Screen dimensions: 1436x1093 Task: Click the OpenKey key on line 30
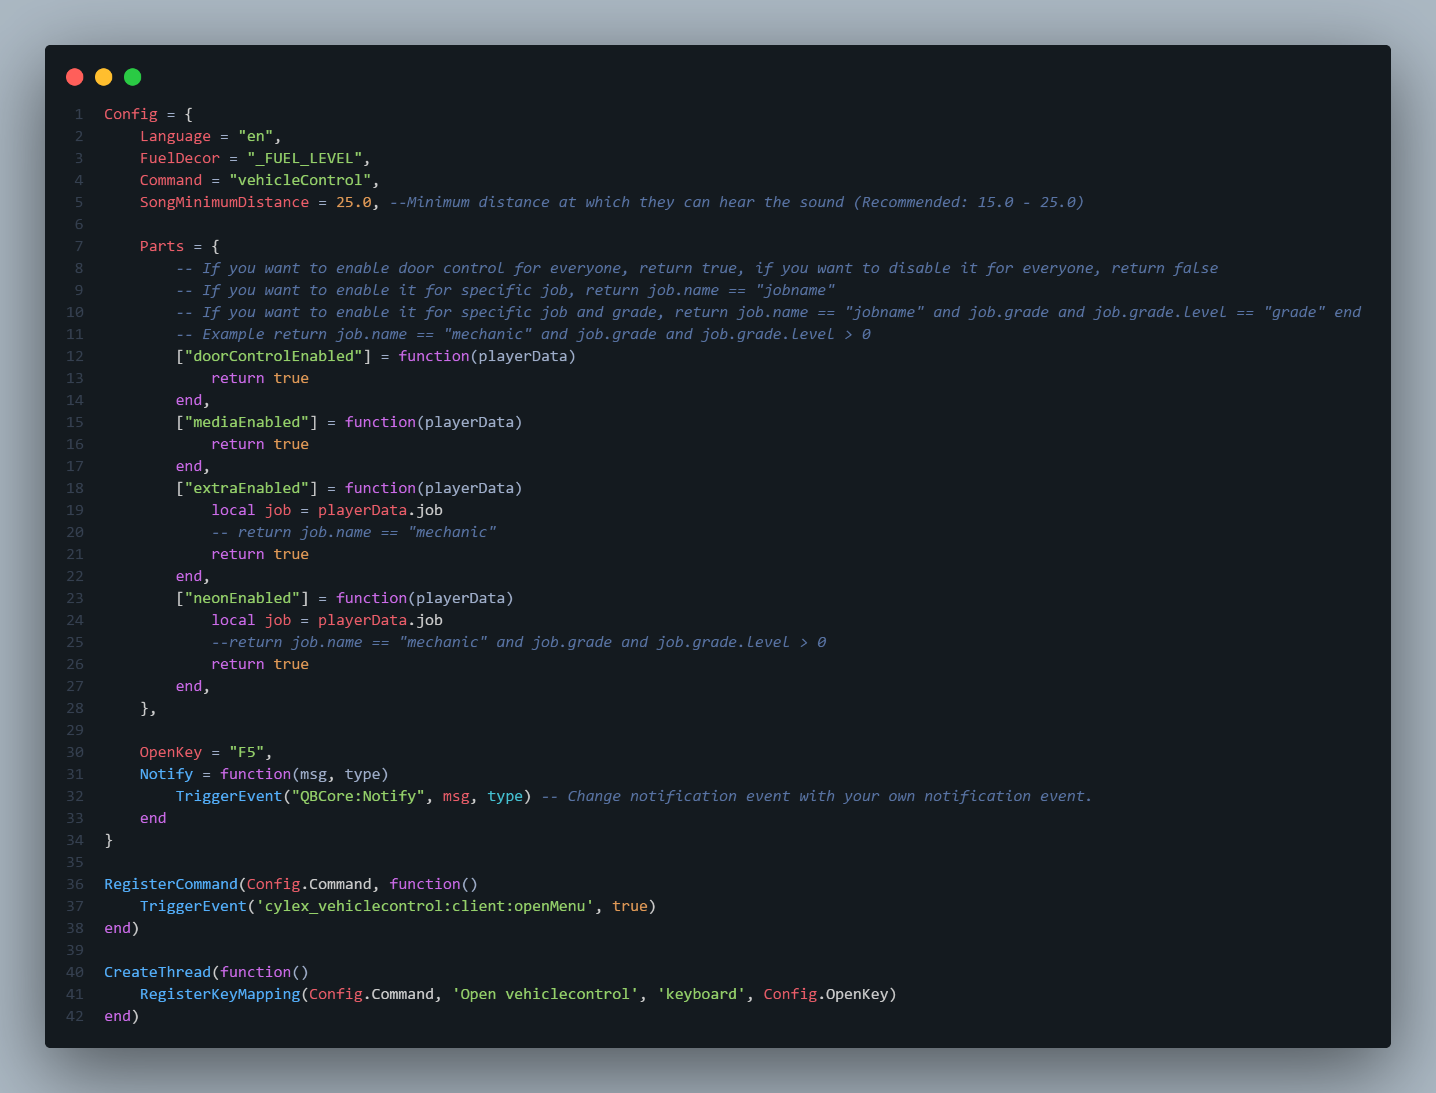point(170,753)
